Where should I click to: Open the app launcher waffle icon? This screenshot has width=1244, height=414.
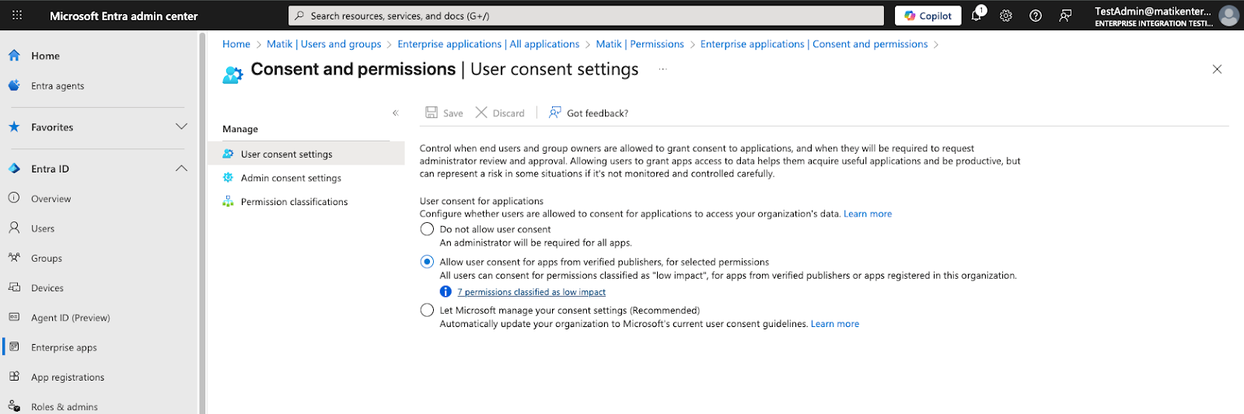coord(17,16)
